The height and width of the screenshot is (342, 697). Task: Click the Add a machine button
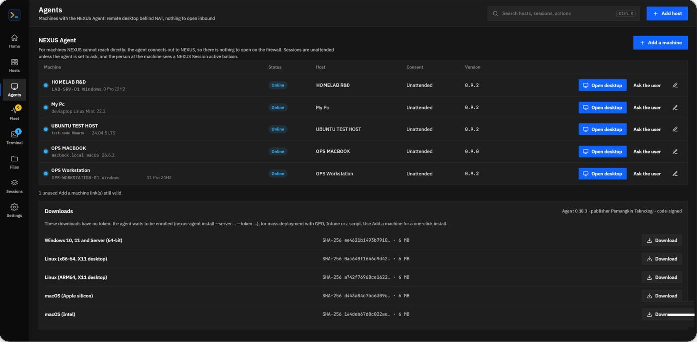click(x=660, y=43)
